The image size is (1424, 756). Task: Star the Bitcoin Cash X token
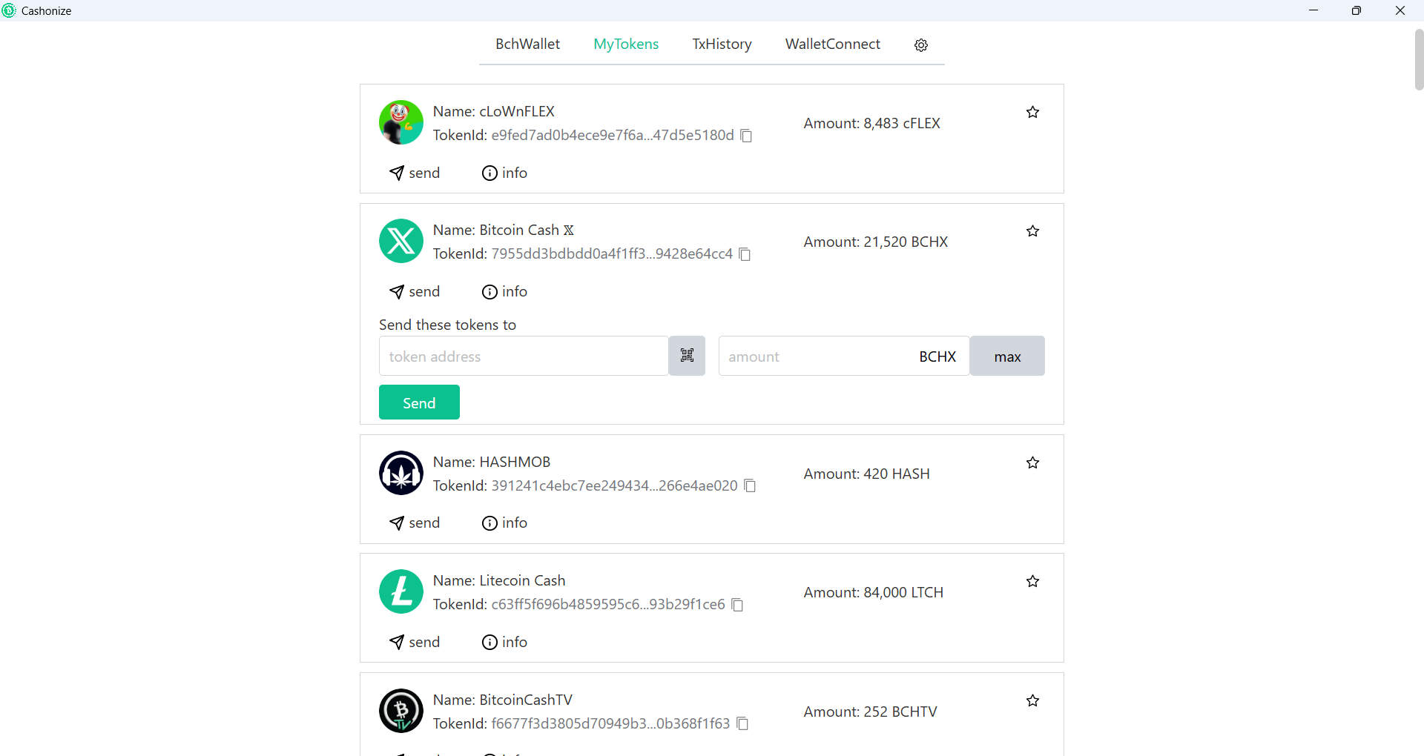(1032, 231)
